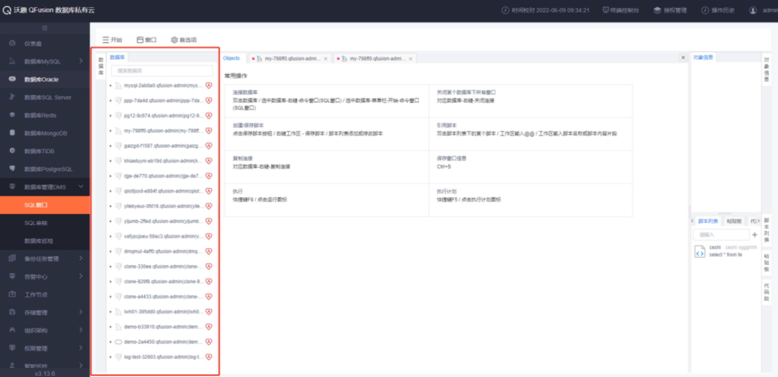Image resolution: width=778 pixels, height=377 pixels.
Task: Expand the 数据库MySQL sidebar menu
Action: (45, 61)
